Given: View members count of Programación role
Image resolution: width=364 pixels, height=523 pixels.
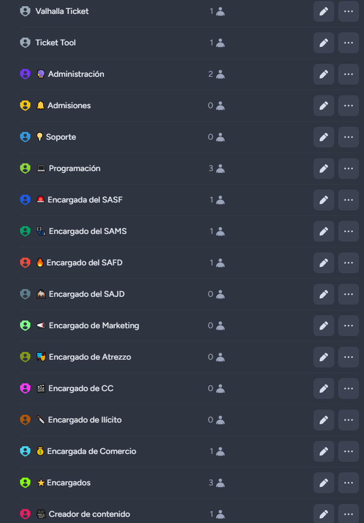Looking at the screenshot, I should coord(216,168).
